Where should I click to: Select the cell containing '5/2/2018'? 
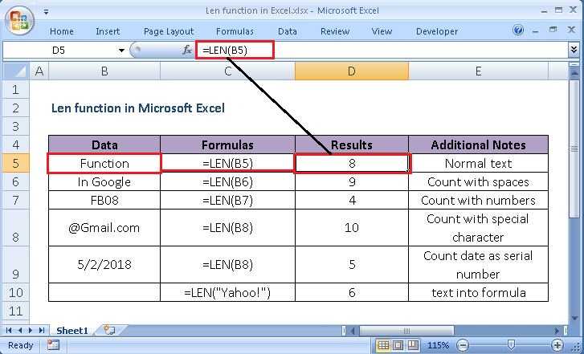click(x=104, y=265)
